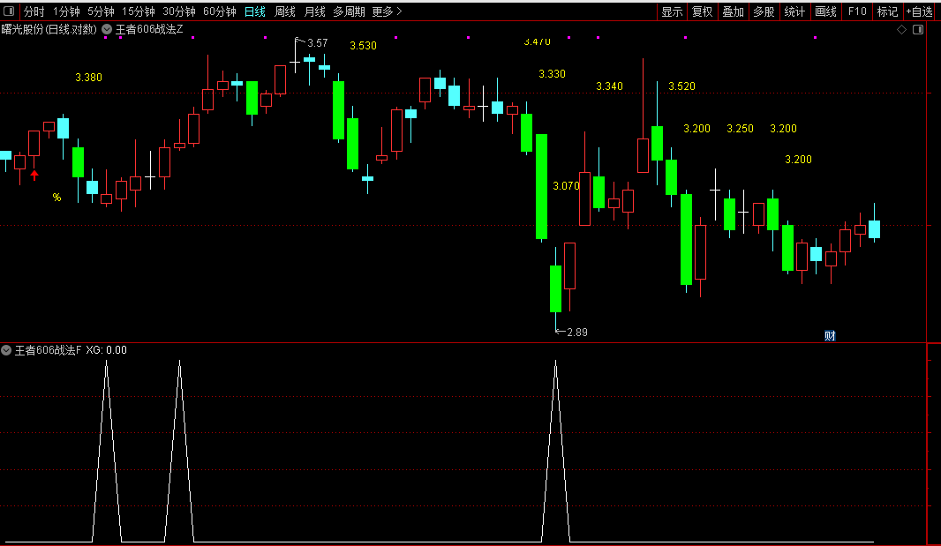Viewport: 941px width, 546px height.
Task: Switch to 月线 monthly chart
Action: (x=314, y=11)
